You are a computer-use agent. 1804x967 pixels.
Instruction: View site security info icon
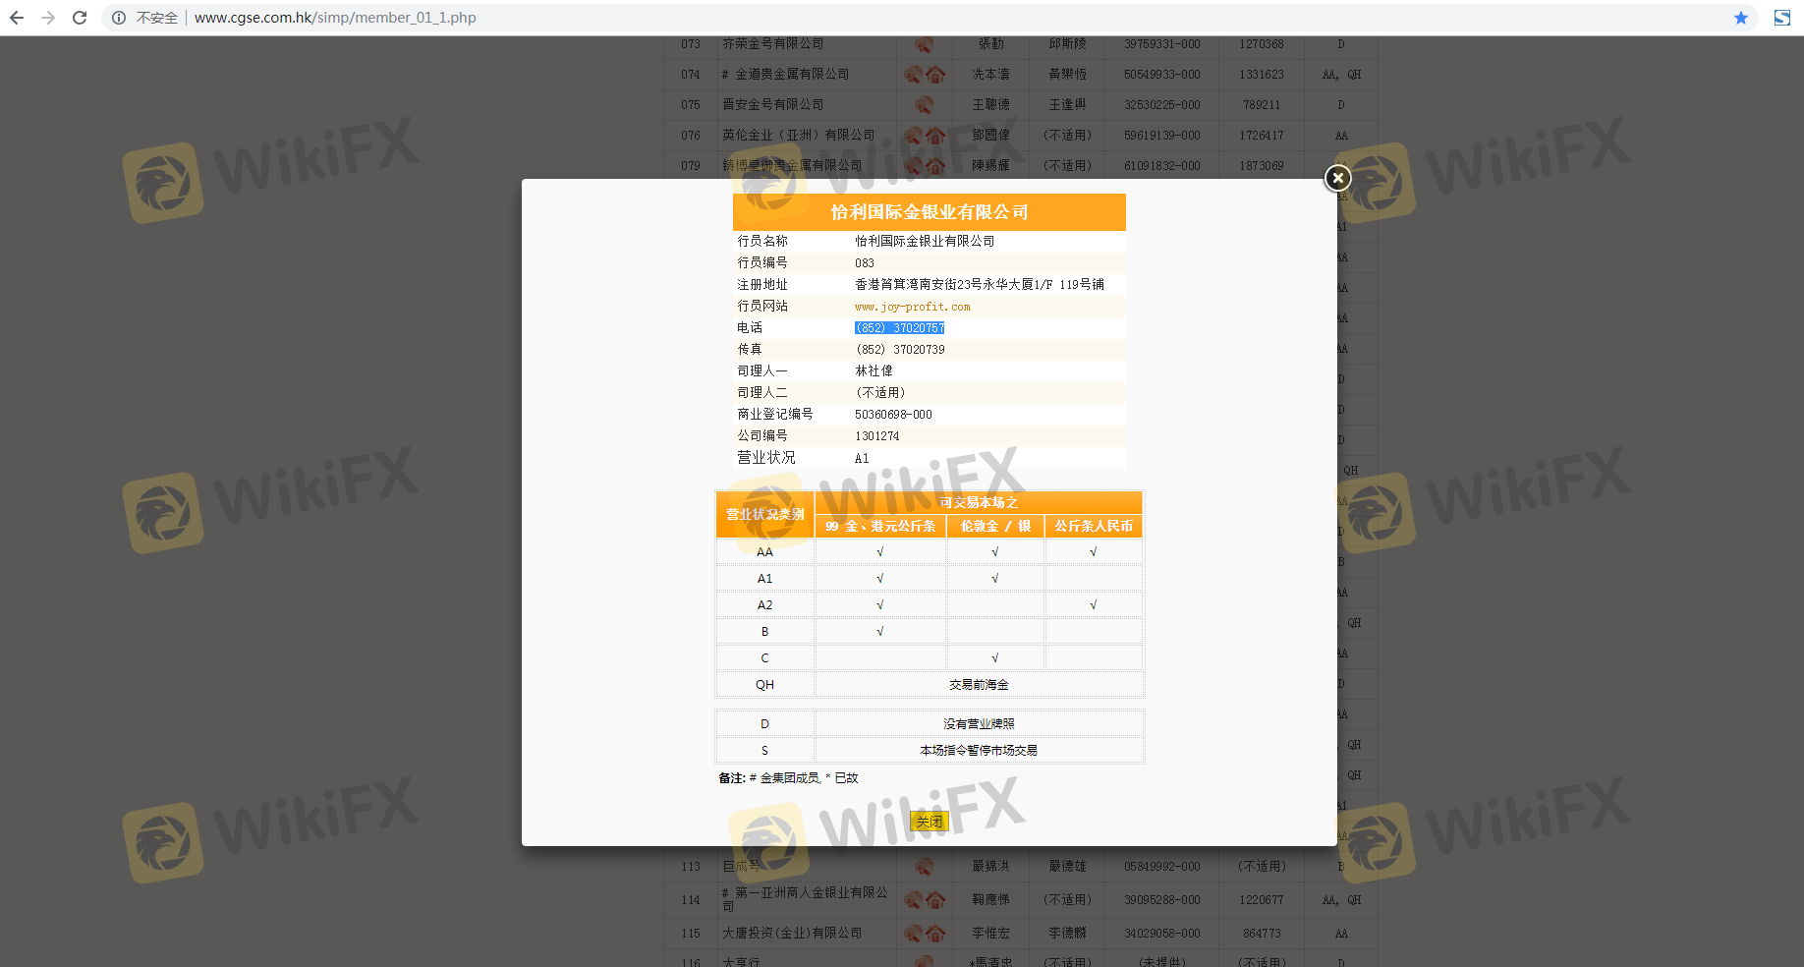pos(119,18)
